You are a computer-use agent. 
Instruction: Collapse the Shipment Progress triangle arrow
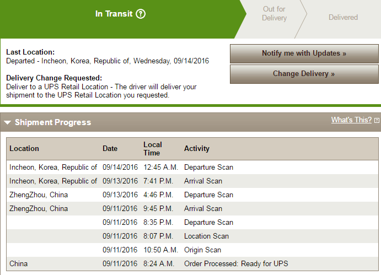(8, 122)
